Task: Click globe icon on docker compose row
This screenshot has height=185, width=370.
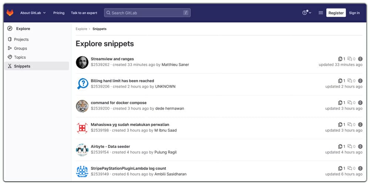Action: [360, 103]
